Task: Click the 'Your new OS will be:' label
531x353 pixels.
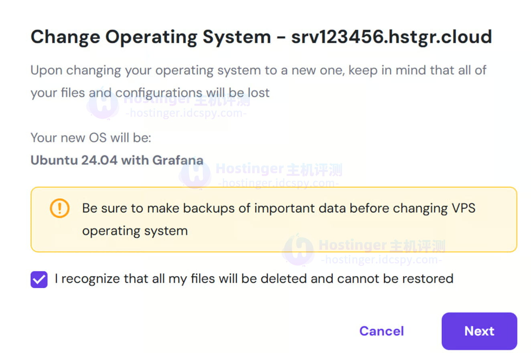Action: (91, 138)
